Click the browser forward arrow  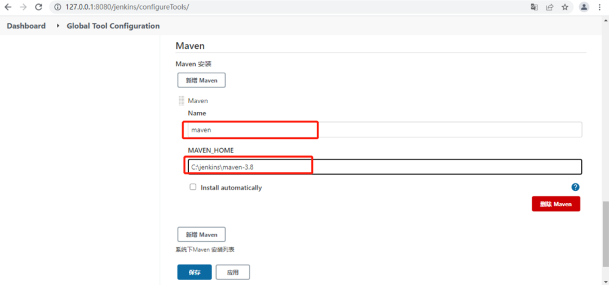(x=23, y=7)
